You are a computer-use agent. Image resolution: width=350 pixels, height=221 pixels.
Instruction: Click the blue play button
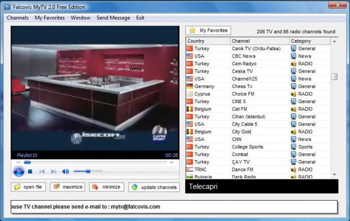tap(19, 171)
